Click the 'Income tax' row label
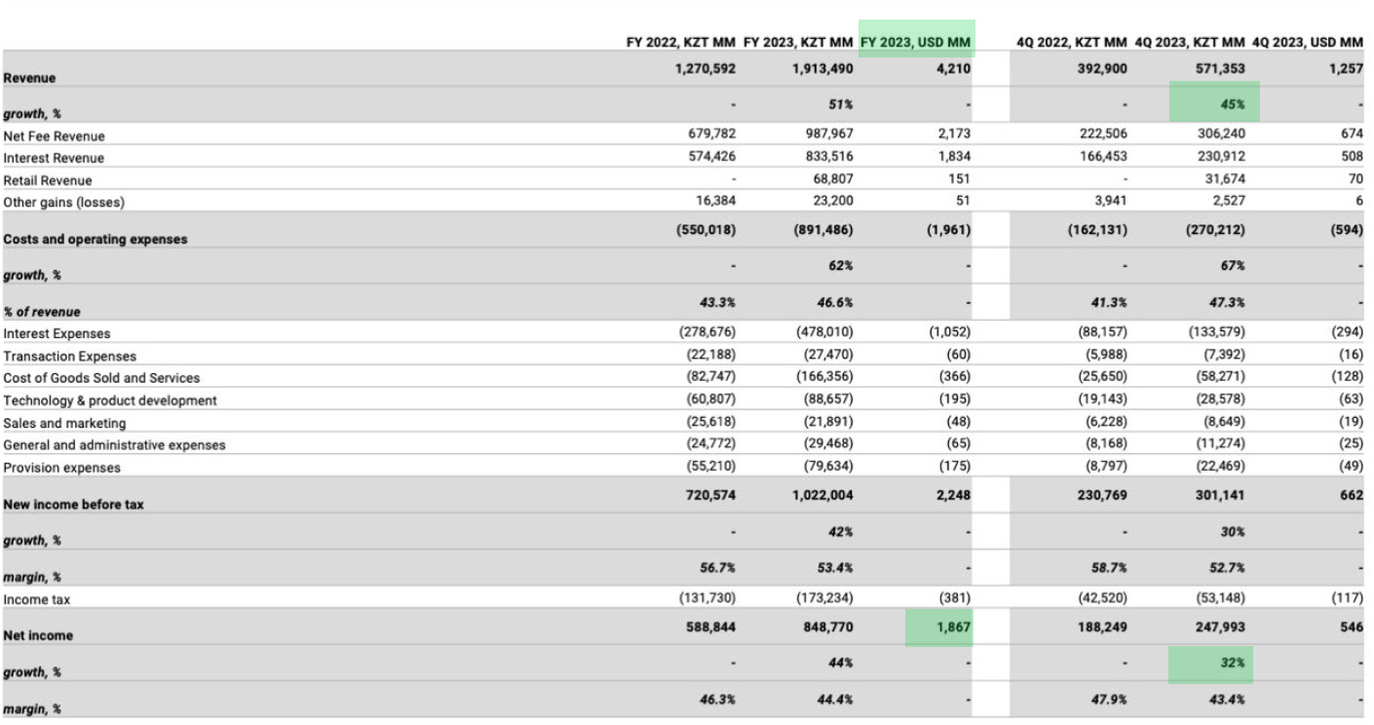 coord(37,599)
